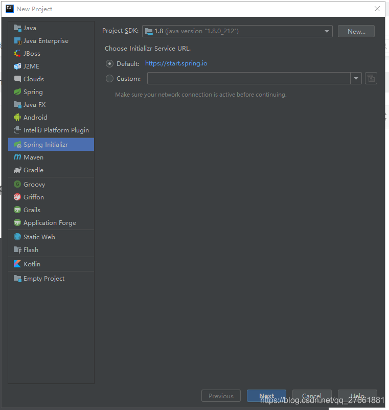Click 'Application Forge' label text

pyautogui.click(x=50, y=223)
